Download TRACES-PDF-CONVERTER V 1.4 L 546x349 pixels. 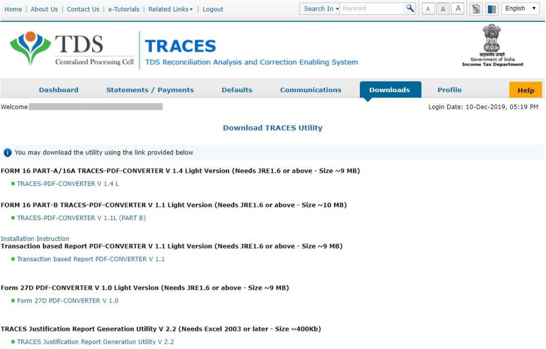[67, 183]
